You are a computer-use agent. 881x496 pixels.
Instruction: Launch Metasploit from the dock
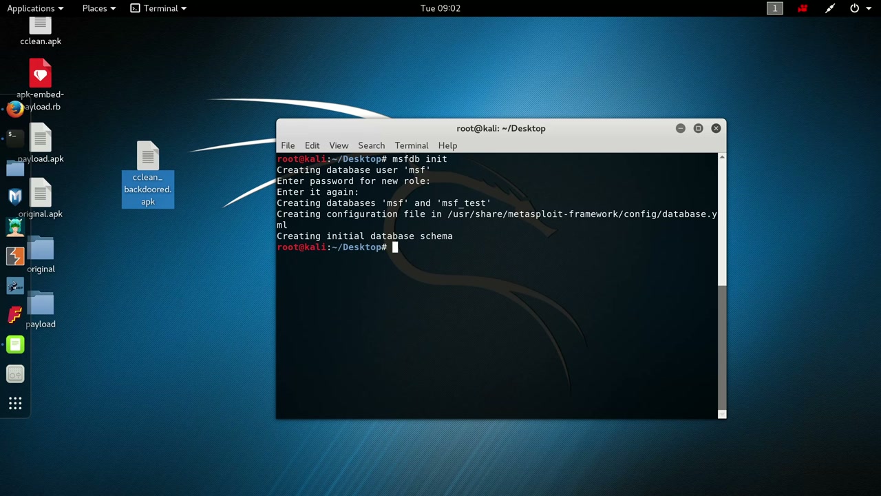15,197
